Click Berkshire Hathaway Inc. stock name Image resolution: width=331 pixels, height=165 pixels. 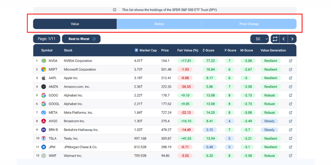click(x=81, y=130)
